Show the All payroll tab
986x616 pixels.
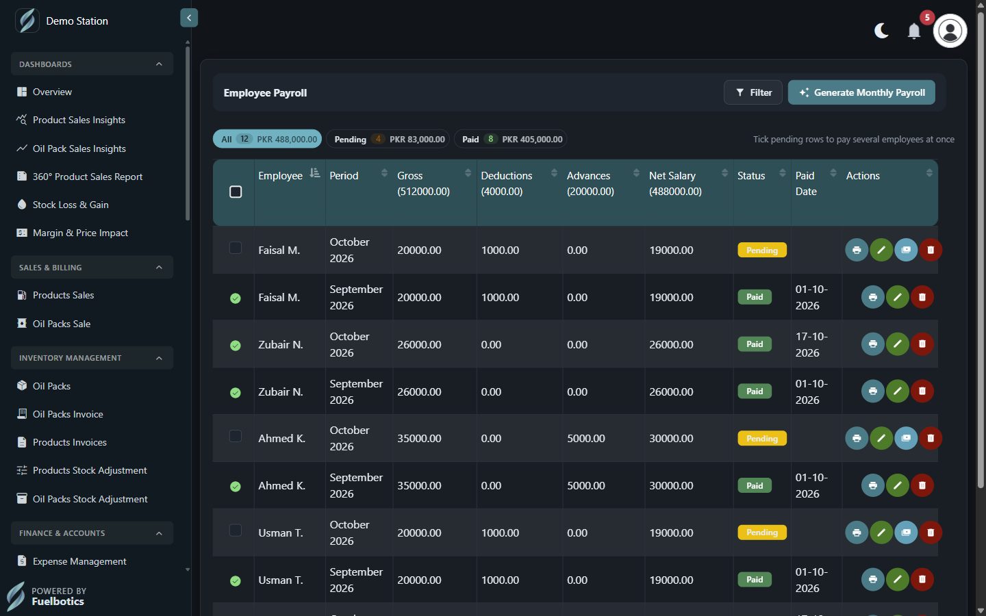[x=268, y=139]
